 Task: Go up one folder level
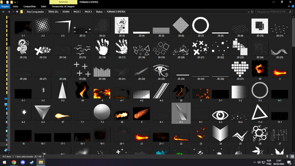[17, 12]
